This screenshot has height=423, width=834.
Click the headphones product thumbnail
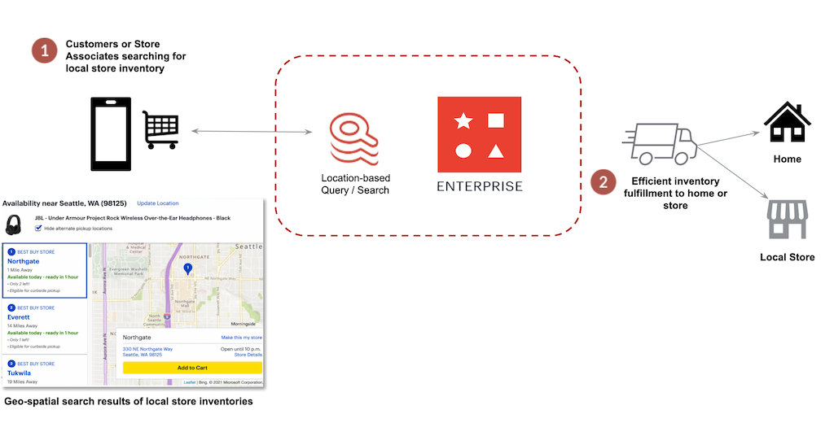(x=13, y=225)
